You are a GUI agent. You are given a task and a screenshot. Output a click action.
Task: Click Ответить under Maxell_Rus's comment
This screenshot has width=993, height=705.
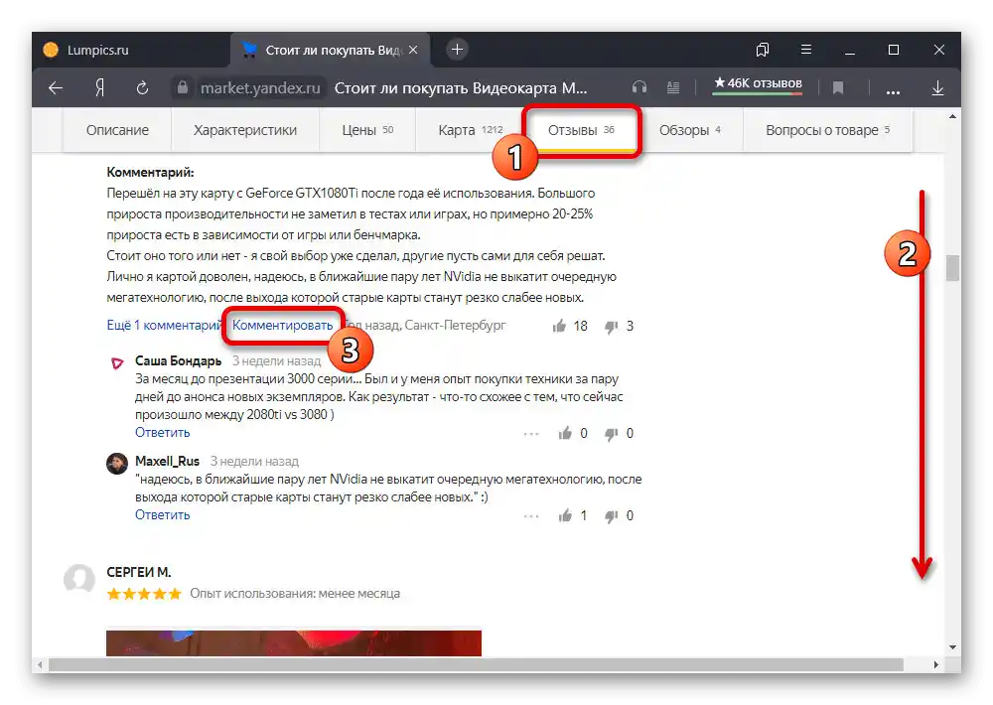click(x=162, y=515)
